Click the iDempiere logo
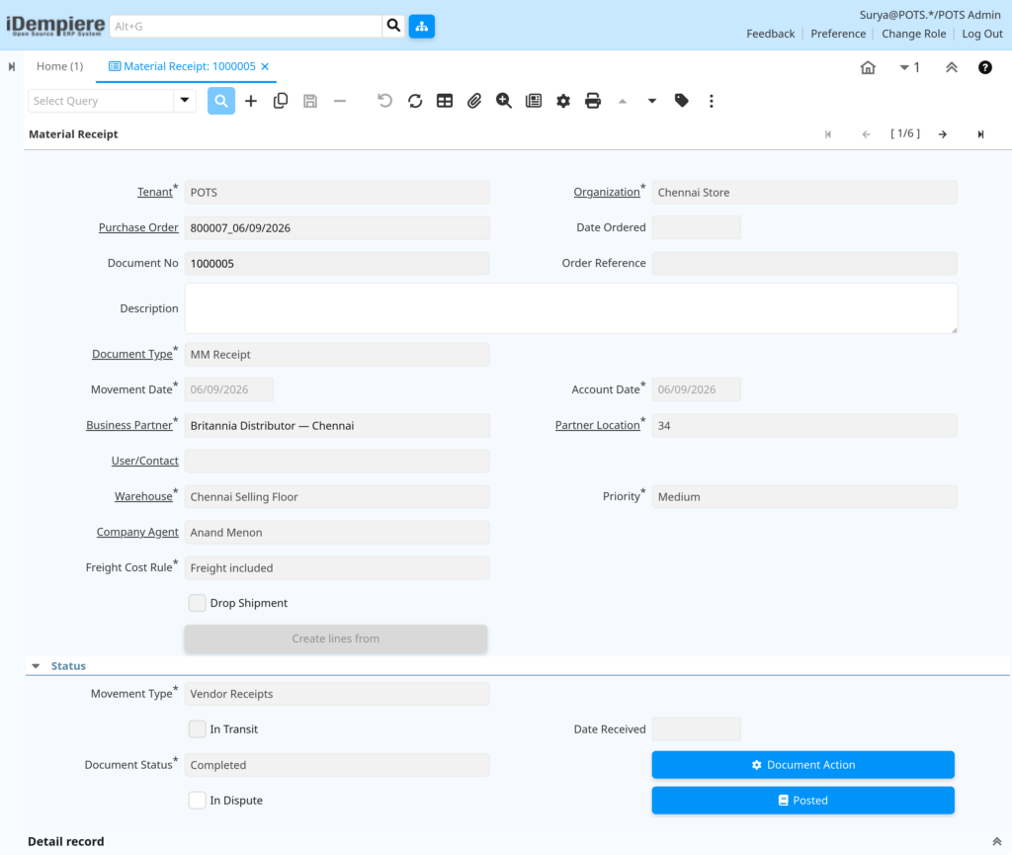 point(55,26)
